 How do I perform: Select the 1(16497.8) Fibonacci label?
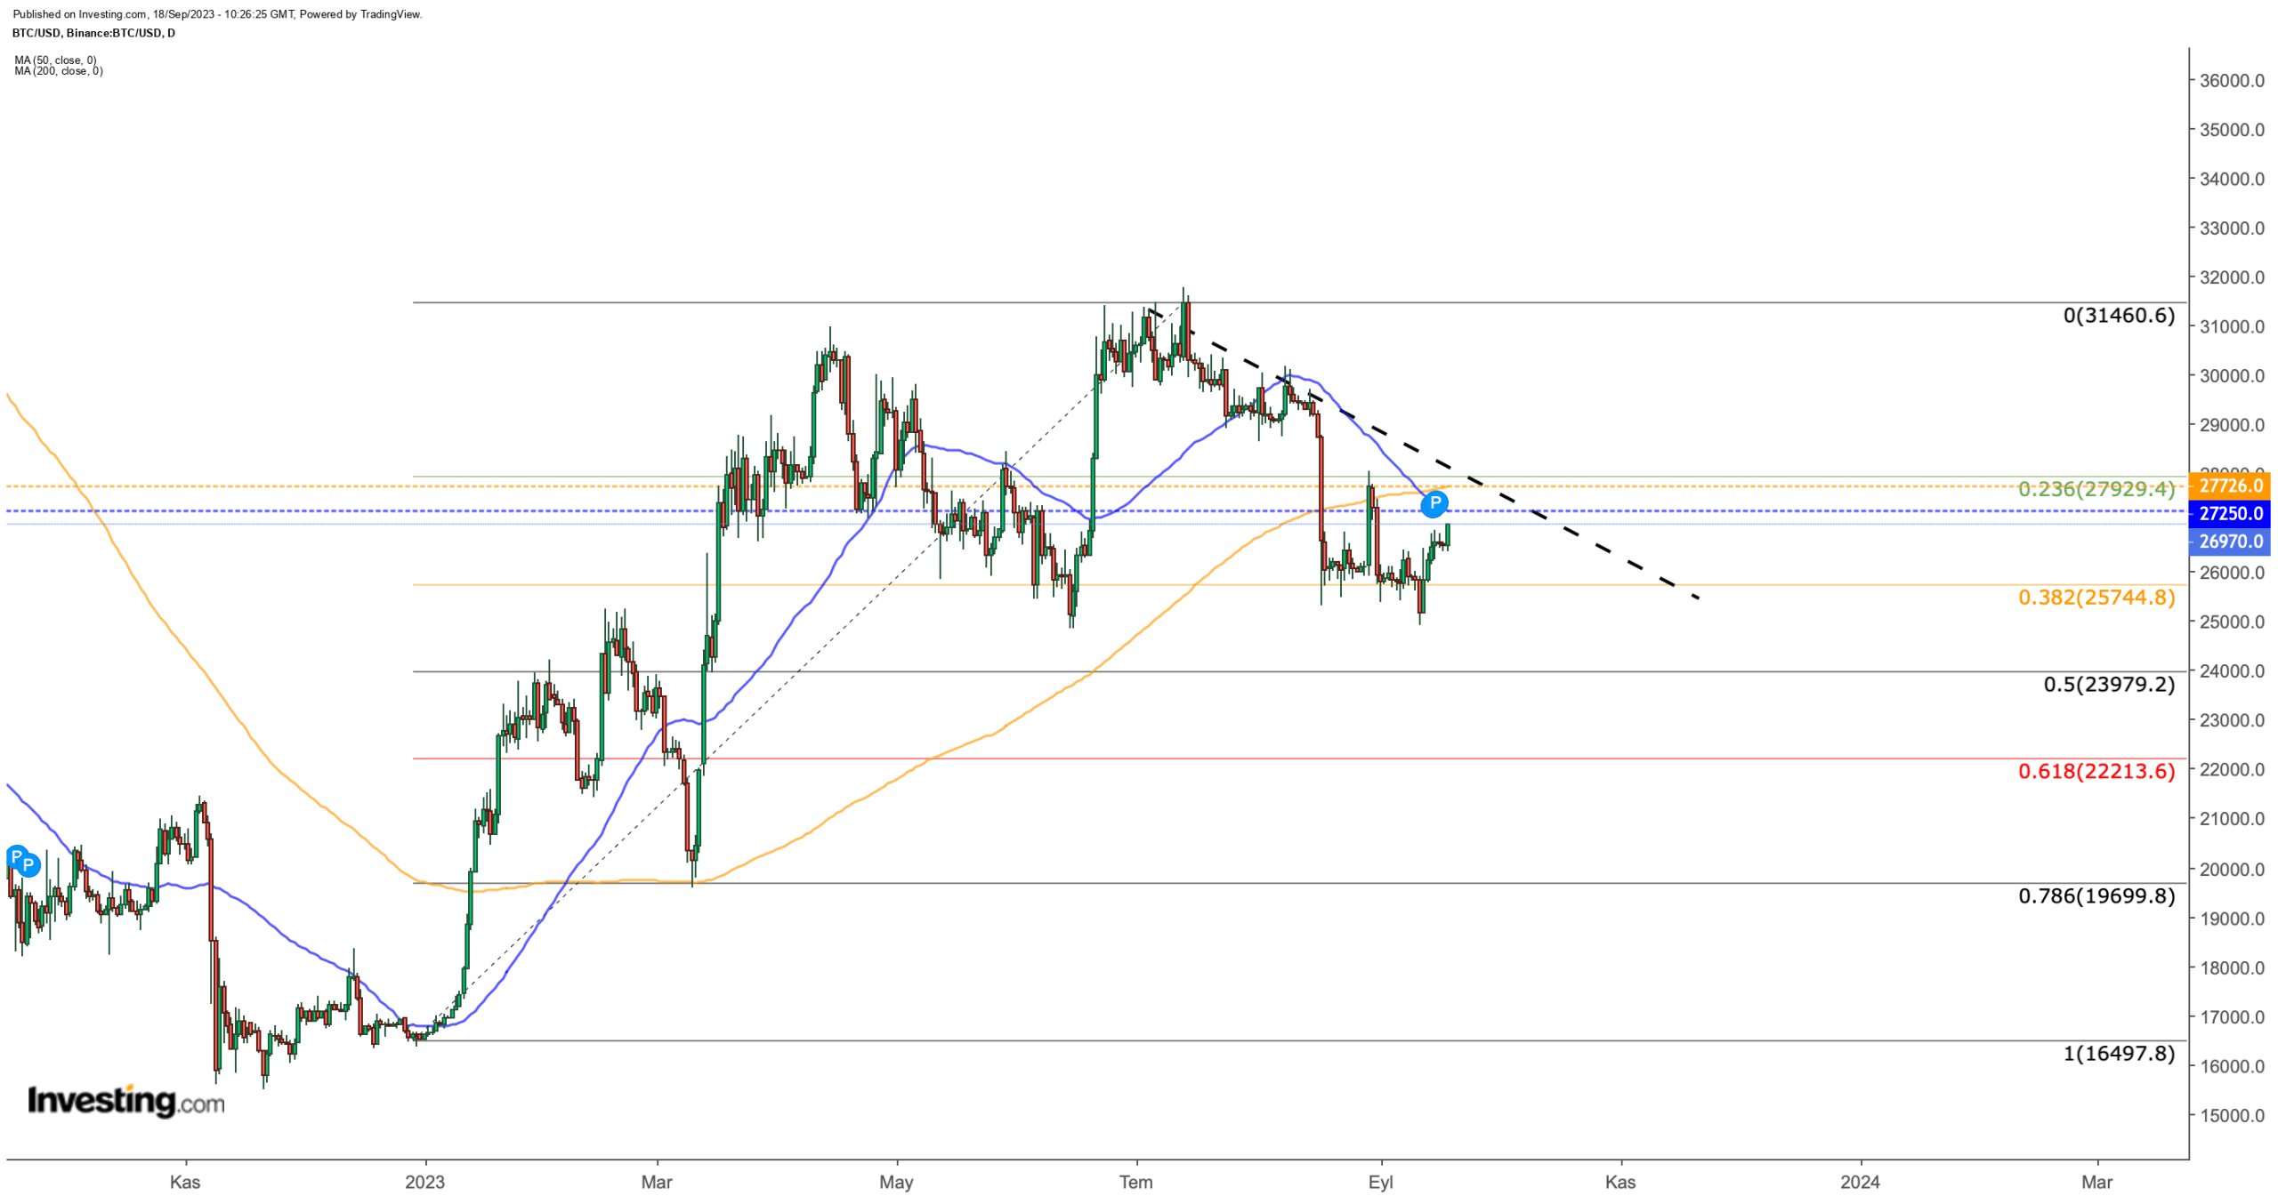pyautogui.click(x=2118, y=1053)
